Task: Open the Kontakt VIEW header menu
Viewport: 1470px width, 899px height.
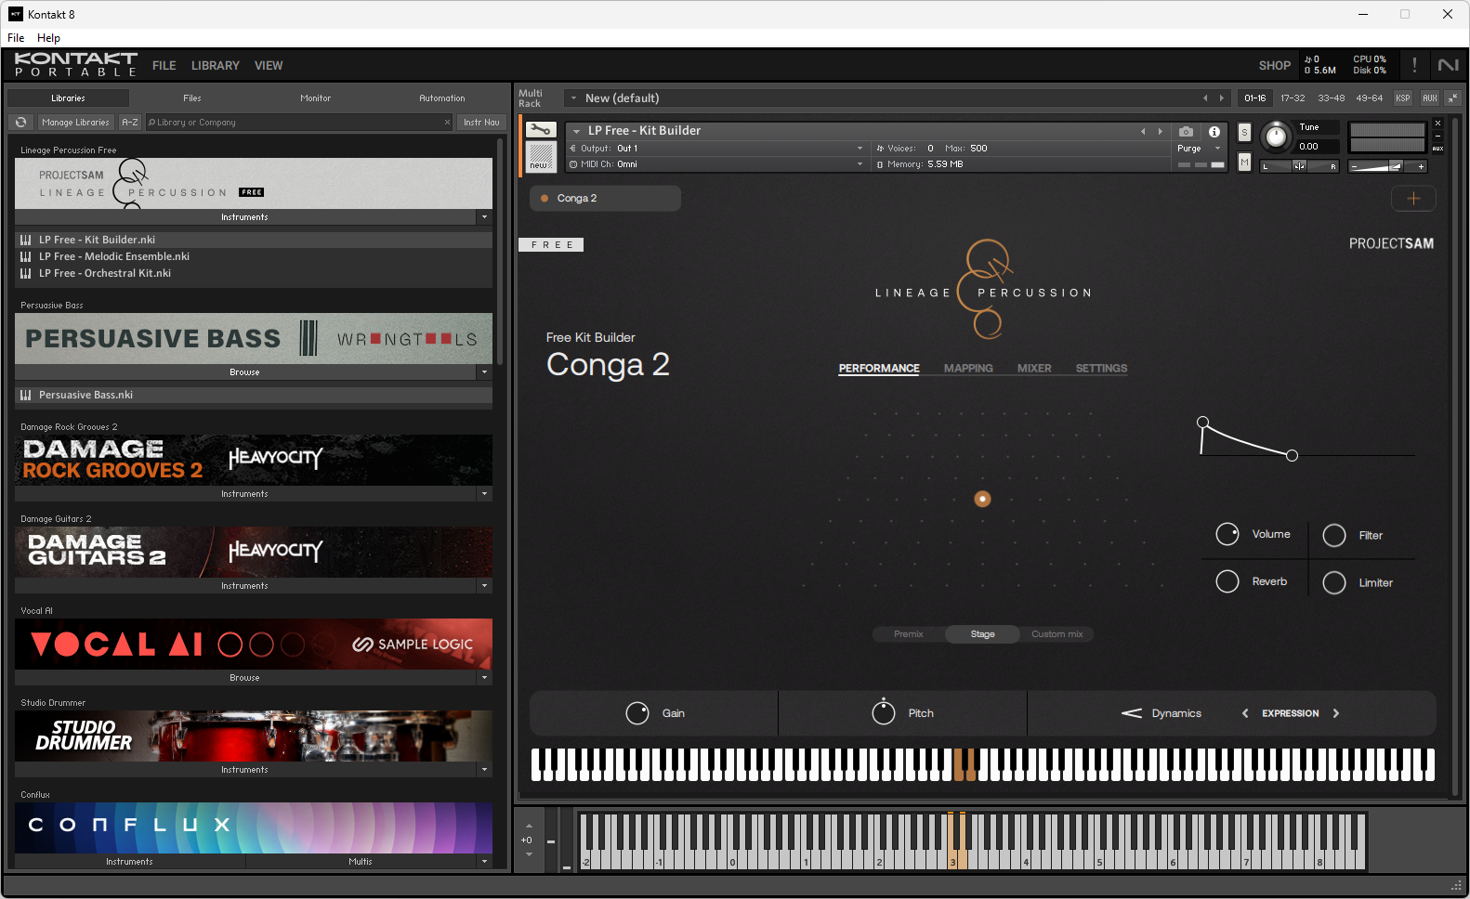Action: tap(269, 66)
